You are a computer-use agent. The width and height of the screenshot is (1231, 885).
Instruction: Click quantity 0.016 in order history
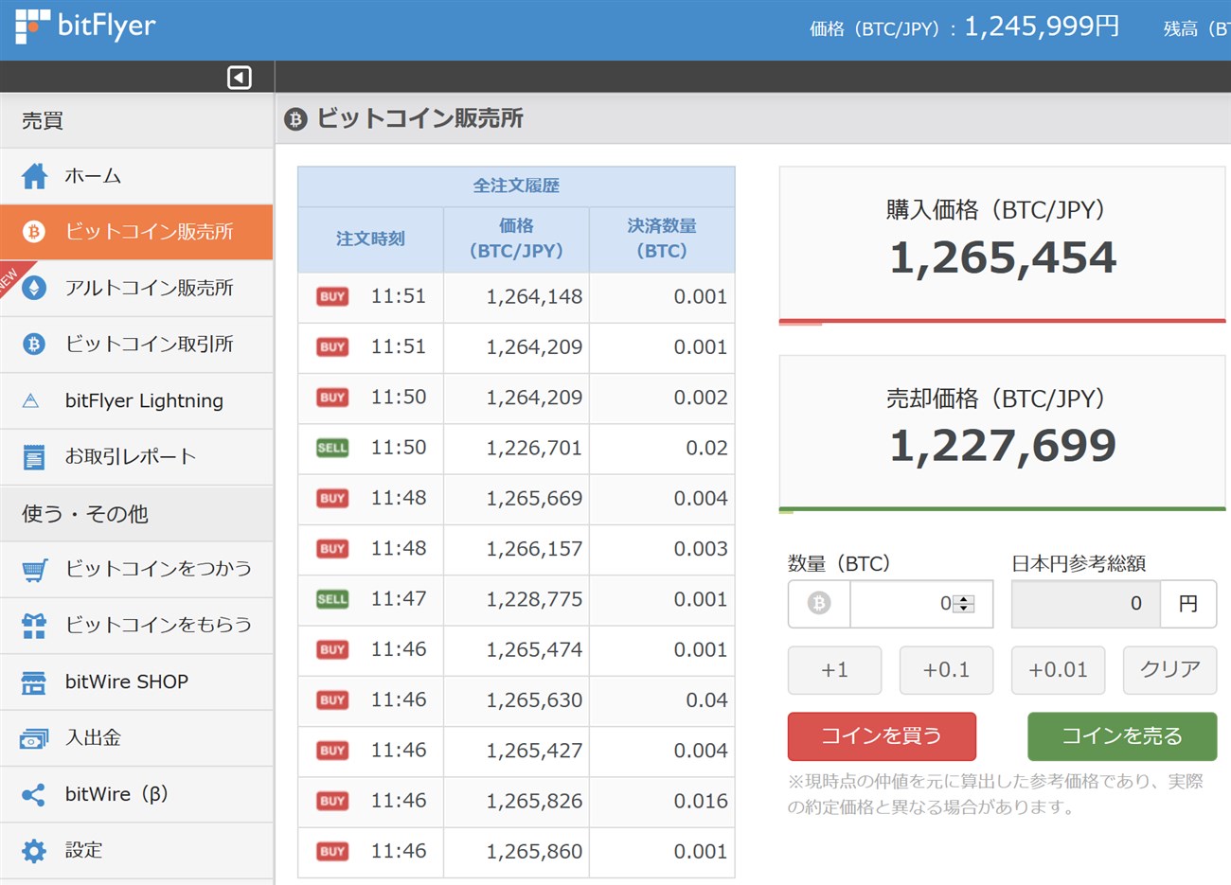click(x=701, y=802)
